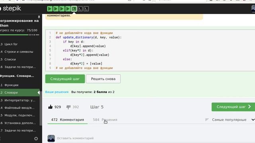
Task: Open the first green video step
Action: coord(50,9)
